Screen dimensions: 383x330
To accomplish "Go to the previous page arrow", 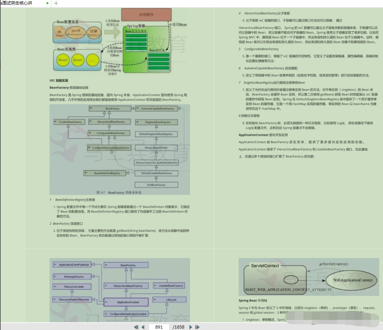I will point(143,327).
